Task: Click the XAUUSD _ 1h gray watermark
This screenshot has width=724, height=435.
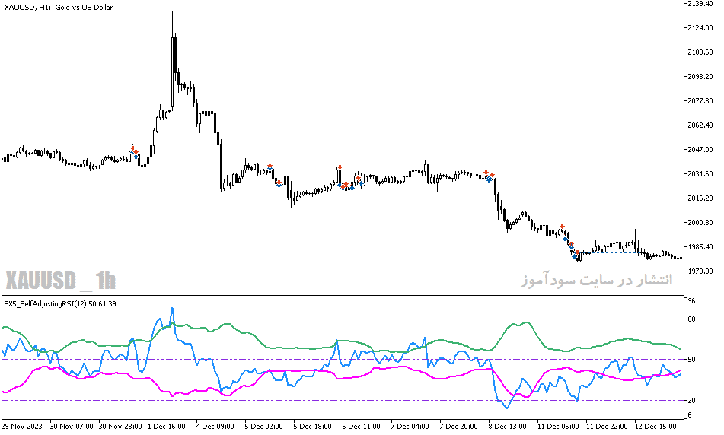Action: point(60,281)
